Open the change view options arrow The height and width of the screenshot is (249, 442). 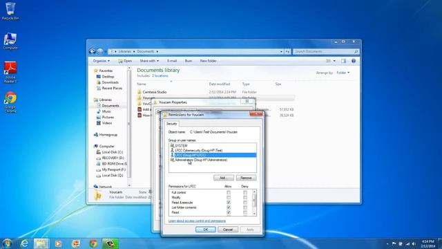click(x=334, y=61)
